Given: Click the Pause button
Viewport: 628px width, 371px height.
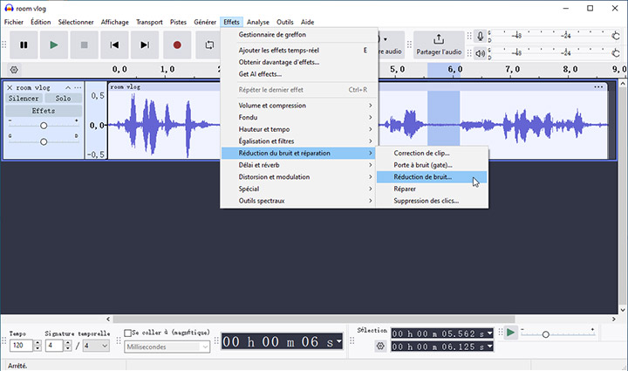Looking at the screenshot, I should [x=24, y=45].
